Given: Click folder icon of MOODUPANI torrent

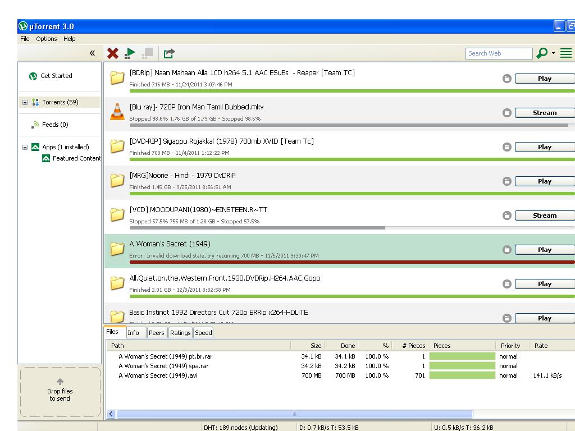Looking at the screenshot, I should point(117,215).
